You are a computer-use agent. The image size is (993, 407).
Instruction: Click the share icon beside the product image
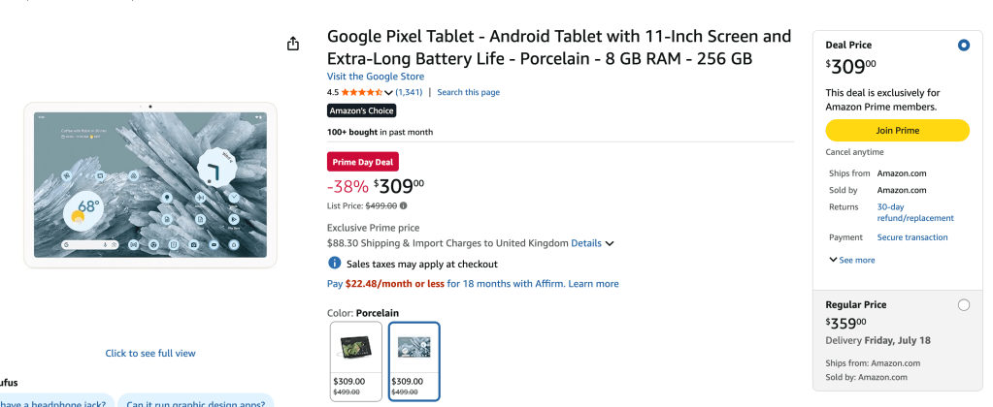click(x=293, y=44)
